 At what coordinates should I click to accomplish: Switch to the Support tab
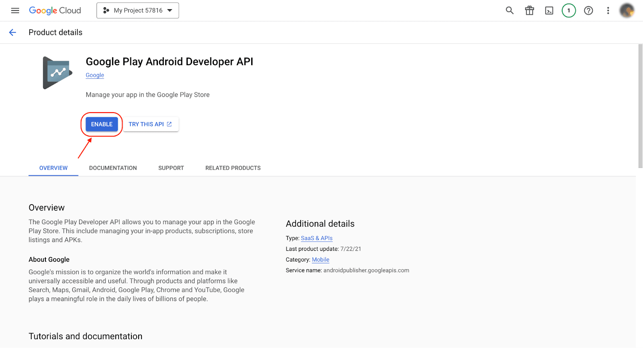(171, 168)
